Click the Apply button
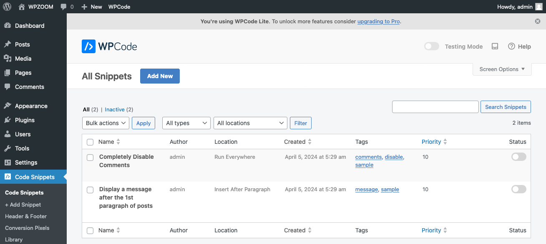Image resolution: width=546 pixels, height=244 pixels. (143, 123)
